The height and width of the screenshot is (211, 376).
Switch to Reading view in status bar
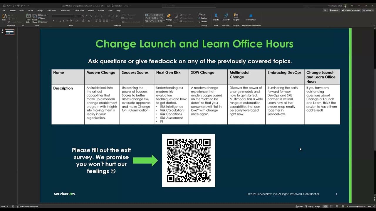coord(337,206)
